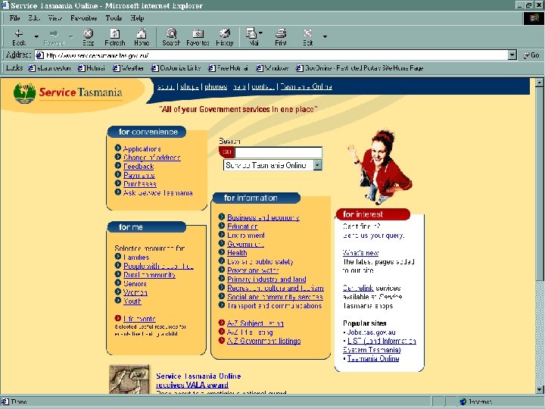The width and height of the screenshot is (545, 409).
Task: Click the Back toolbar button
Action: tap(19, 37)
